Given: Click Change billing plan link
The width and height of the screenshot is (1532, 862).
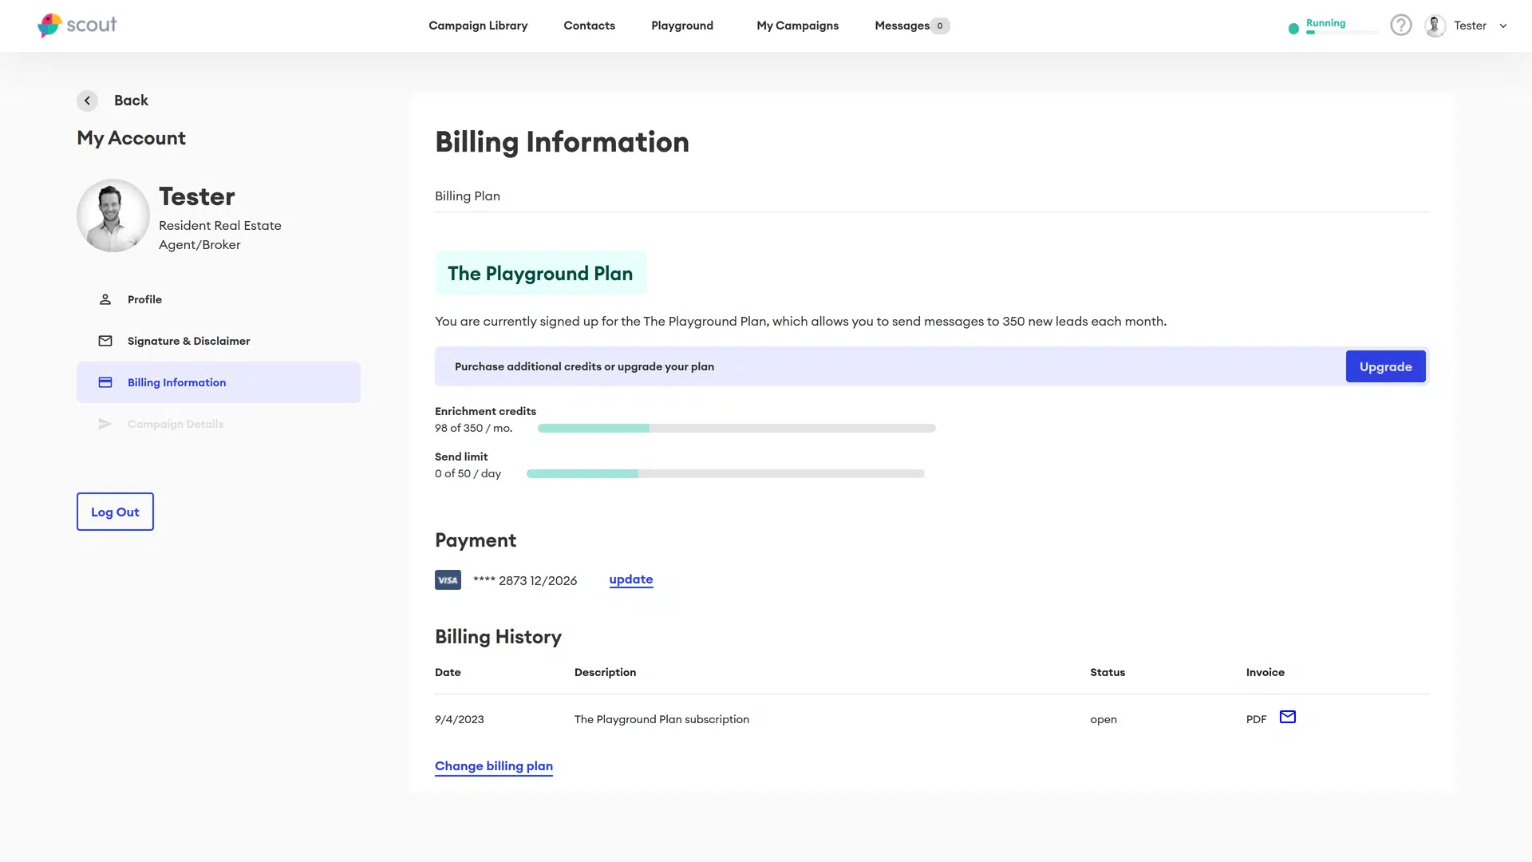Looking at the screenshot, I should coord(493,765).
